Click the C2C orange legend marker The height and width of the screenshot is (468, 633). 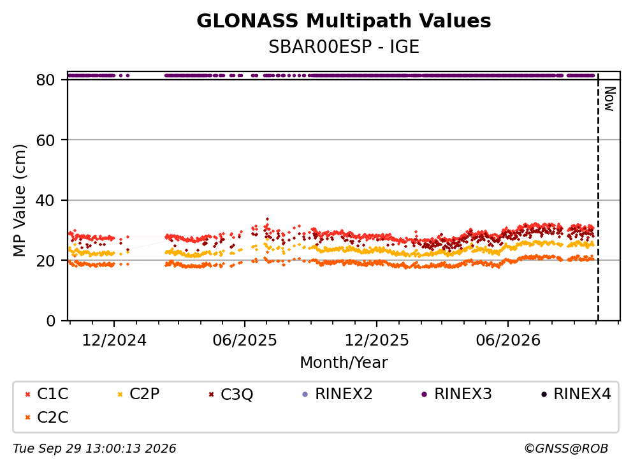tap(27, 418)
